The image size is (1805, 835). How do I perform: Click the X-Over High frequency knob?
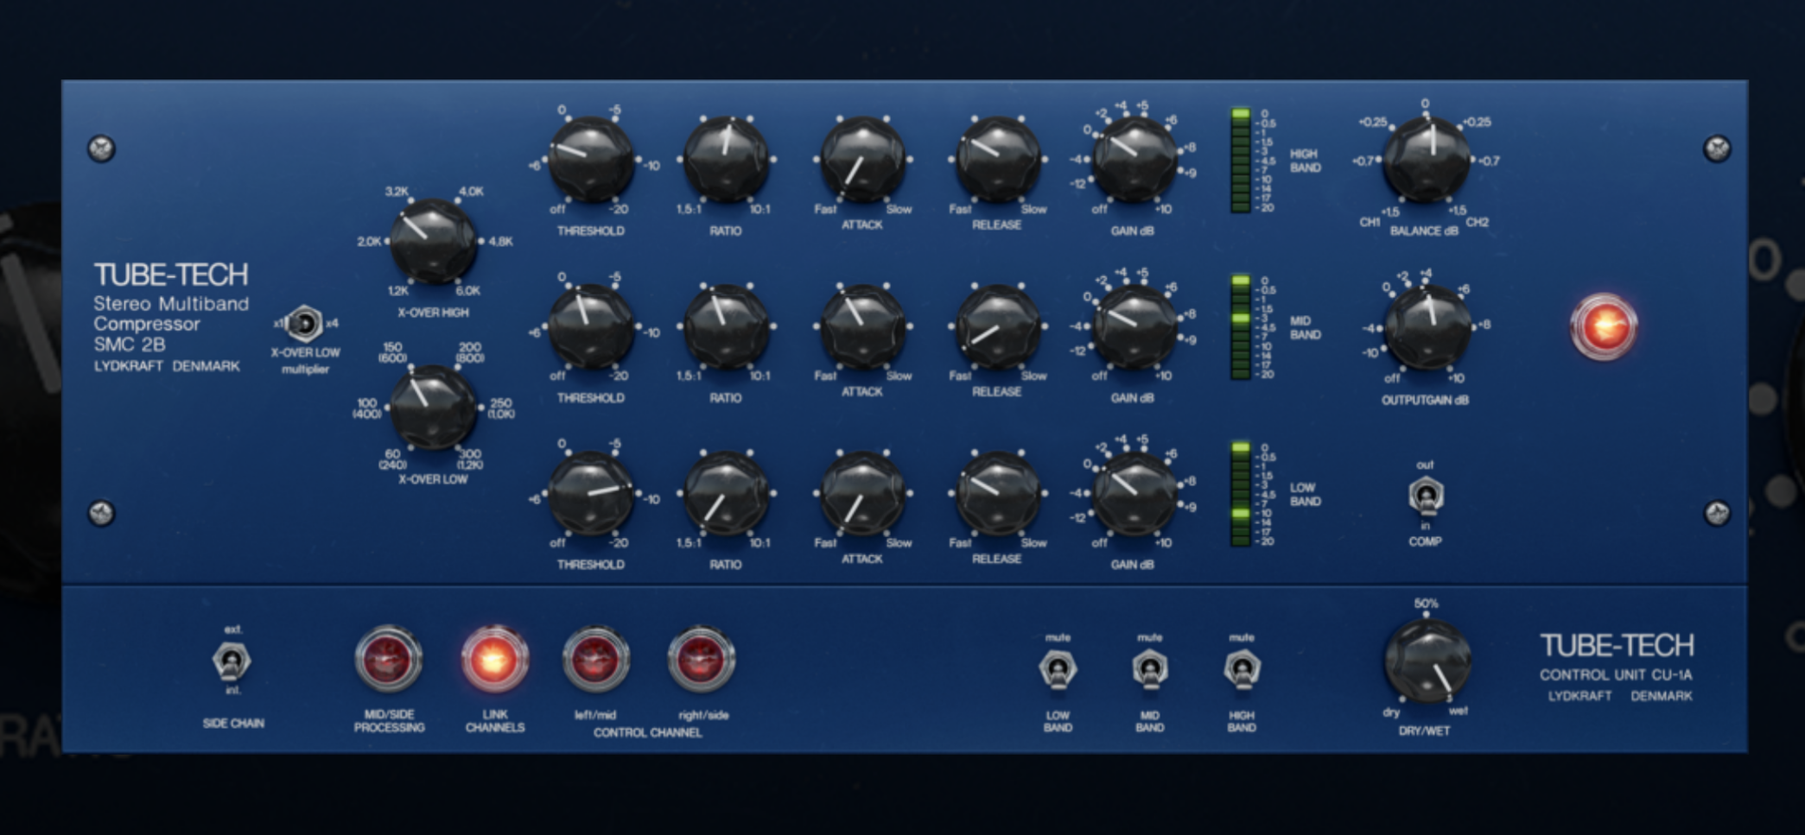pos(433,241)
